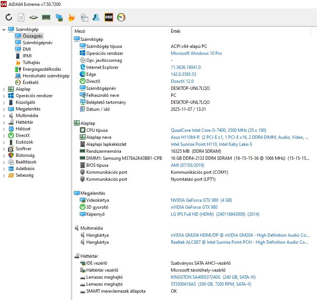Open the DirectX 12.0 link
This screenshot has width=317, height=300.
(182, 81)
